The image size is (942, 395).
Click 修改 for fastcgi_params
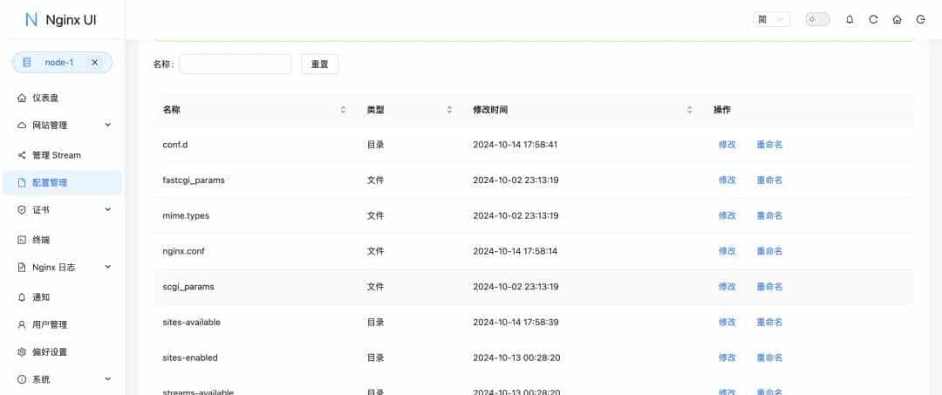(727, 180)
